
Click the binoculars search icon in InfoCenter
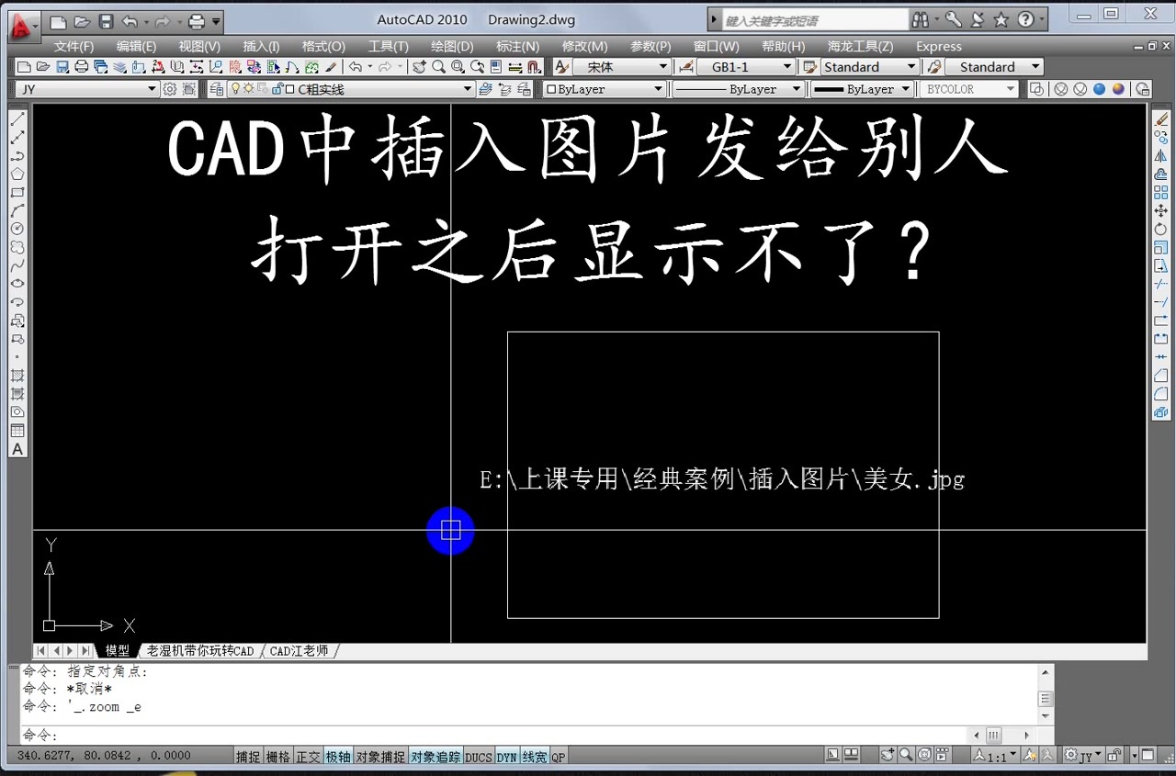click(x=921, y=19)
